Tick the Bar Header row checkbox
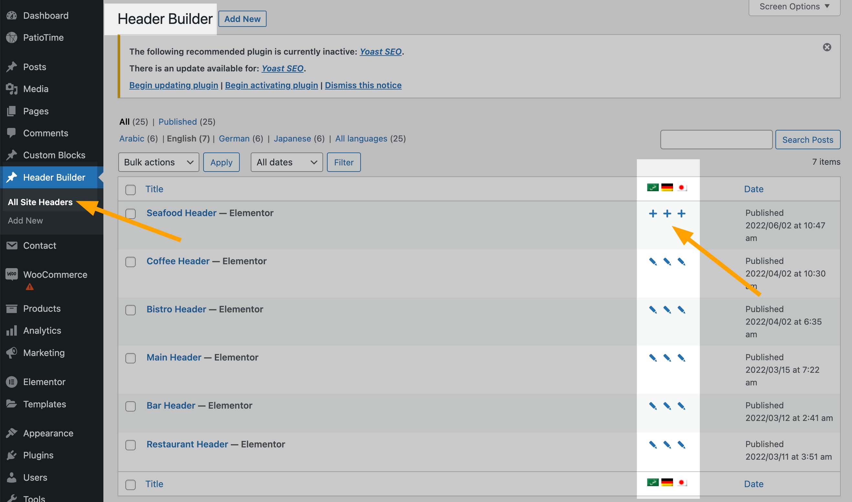The height and width of the screenshot is (502, 852). pyautogui.click(x=131, y=406)
